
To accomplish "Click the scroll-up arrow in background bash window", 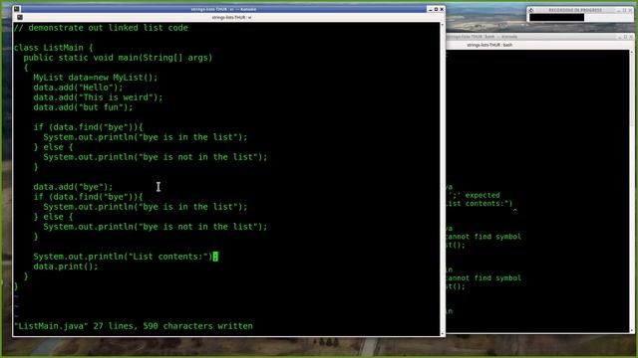I will (632, 52).
